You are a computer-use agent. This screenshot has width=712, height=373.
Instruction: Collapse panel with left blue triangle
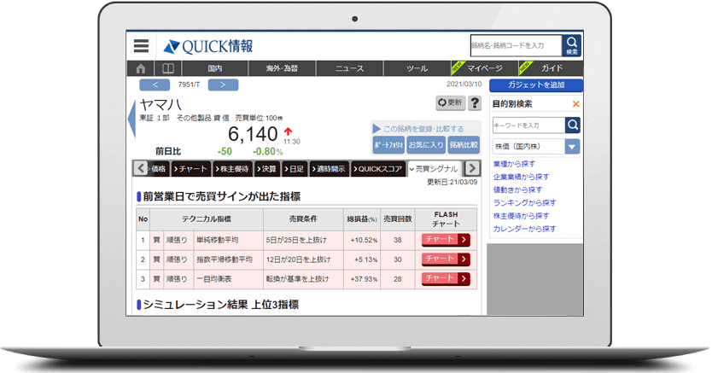(x=131, y=119)
